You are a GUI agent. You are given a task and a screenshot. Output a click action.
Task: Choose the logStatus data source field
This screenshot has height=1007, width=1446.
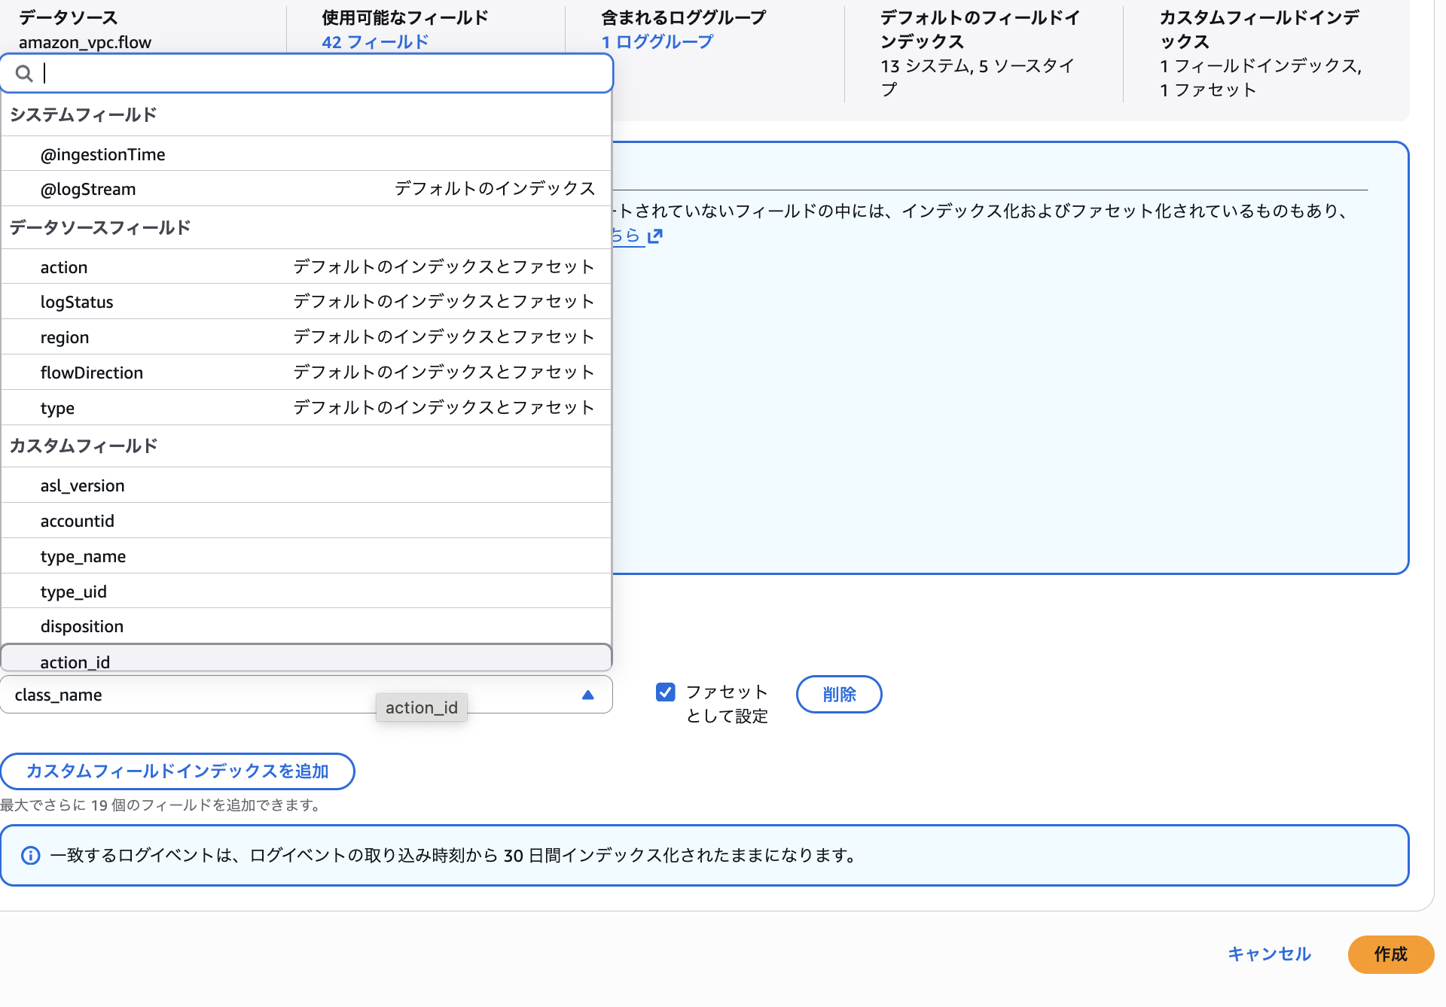tap(77, 302)
